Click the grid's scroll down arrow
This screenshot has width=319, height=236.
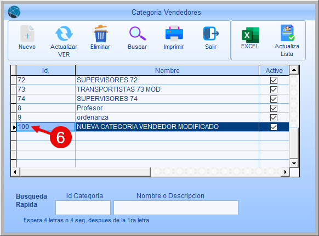pyautogui.click(x=294, y=163)
